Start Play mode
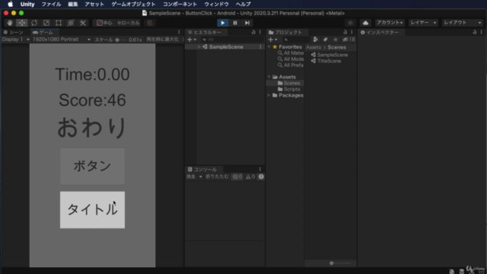Image resolution: width=487 pixels, height=274 pixels. click(223, 23)
